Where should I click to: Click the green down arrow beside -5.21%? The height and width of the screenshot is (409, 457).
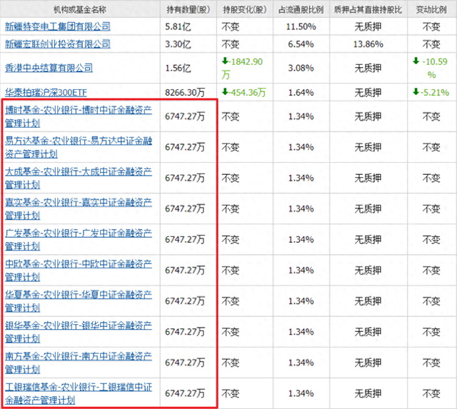click(416, 92)
